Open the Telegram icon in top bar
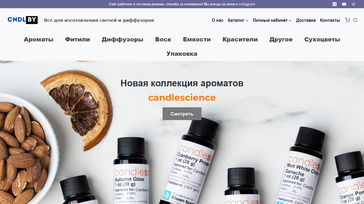 (x=353, y=4)
